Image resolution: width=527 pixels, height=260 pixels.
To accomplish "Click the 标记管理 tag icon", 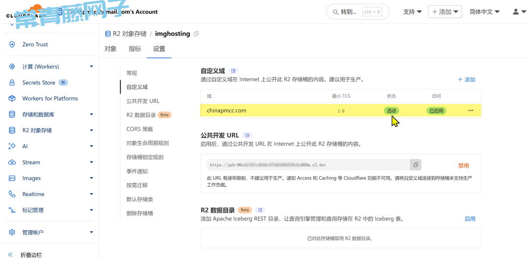I will click(x=12, y=210).
